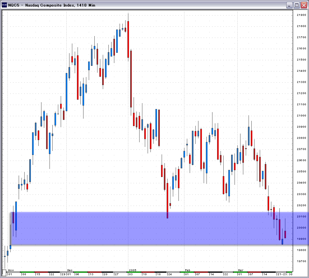Click the '24' date label in January
Viewport: 309px width, 278px height.
(170, 274)
